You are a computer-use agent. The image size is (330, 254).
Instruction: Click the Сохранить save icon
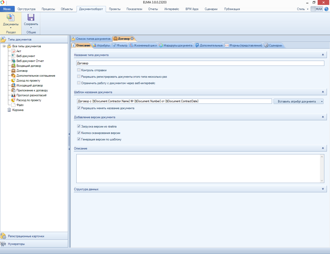pos(31,18)
